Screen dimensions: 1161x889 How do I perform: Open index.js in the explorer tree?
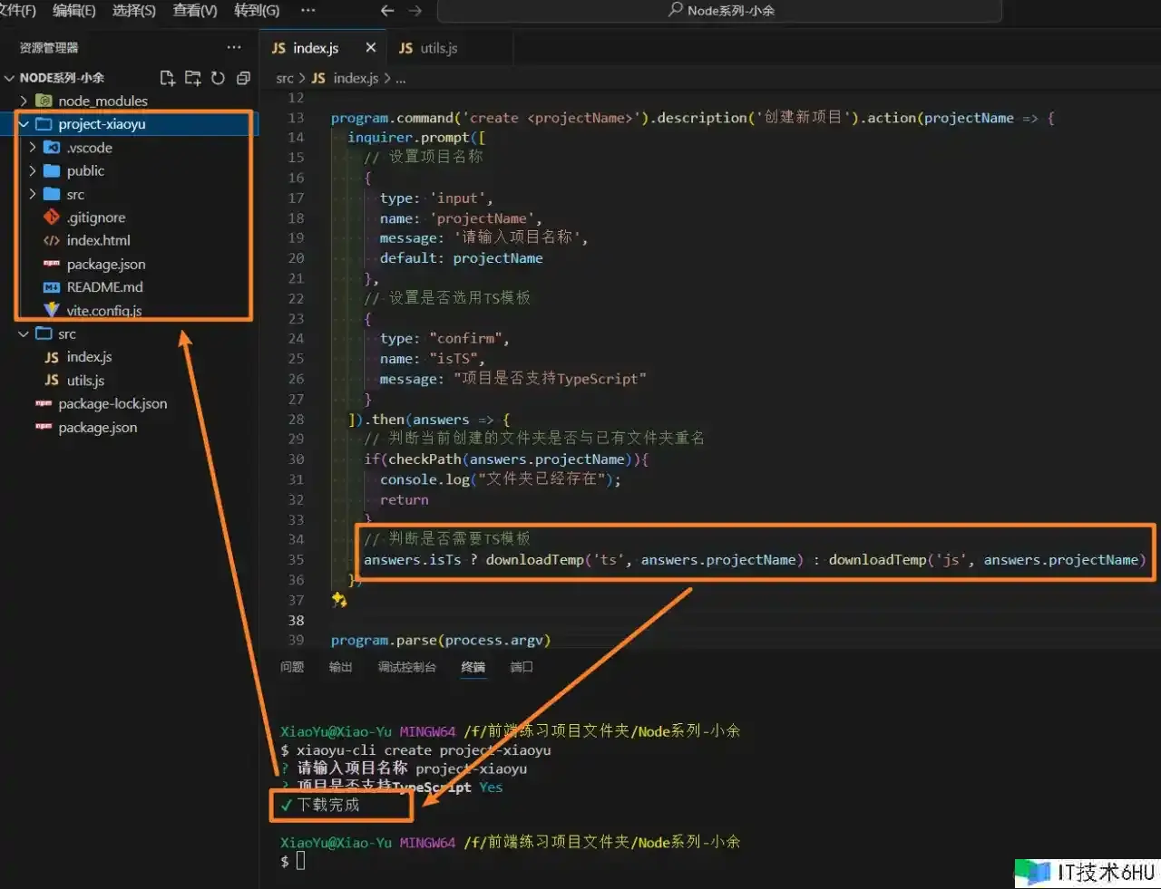(89, 357)
